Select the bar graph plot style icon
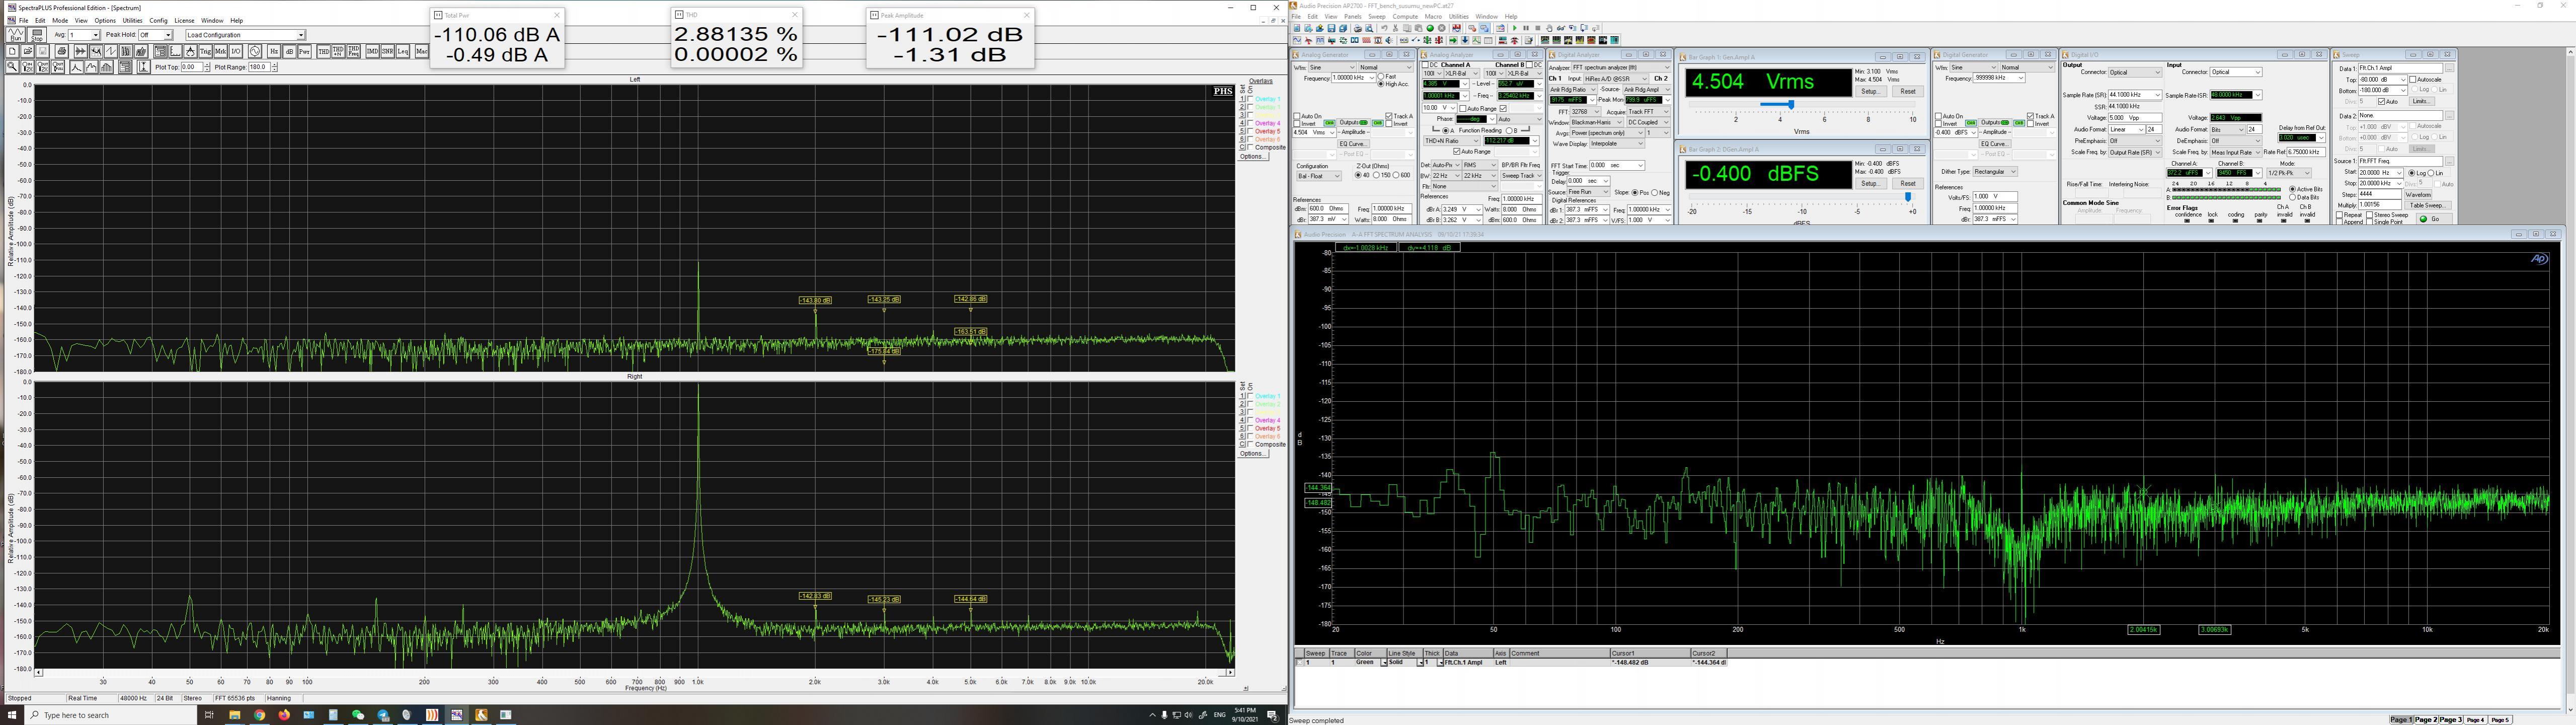The height and width of the screenshot is (725, 2576). 106,67
